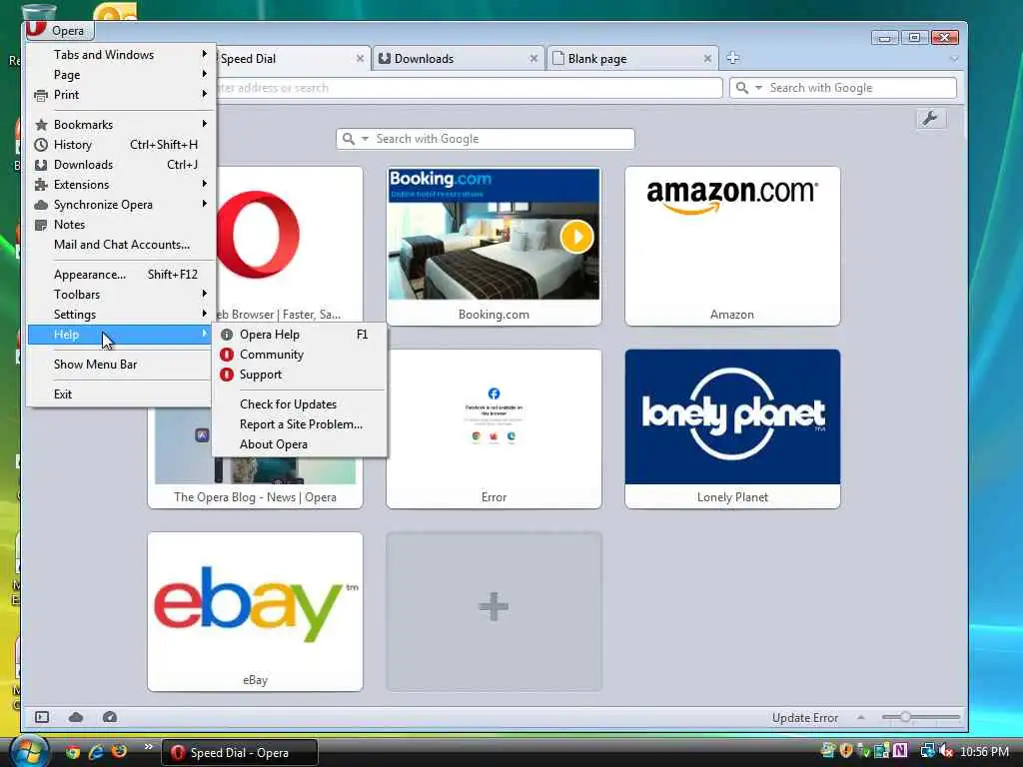1023x767 pixels.
Task: Launch Firefox from quick launch
Action: pos(120,752)
